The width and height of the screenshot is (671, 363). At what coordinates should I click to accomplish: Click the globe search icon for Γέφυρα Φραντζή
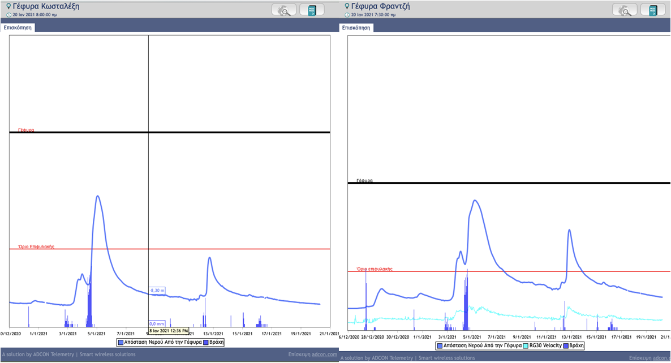[x=625, y=10]
